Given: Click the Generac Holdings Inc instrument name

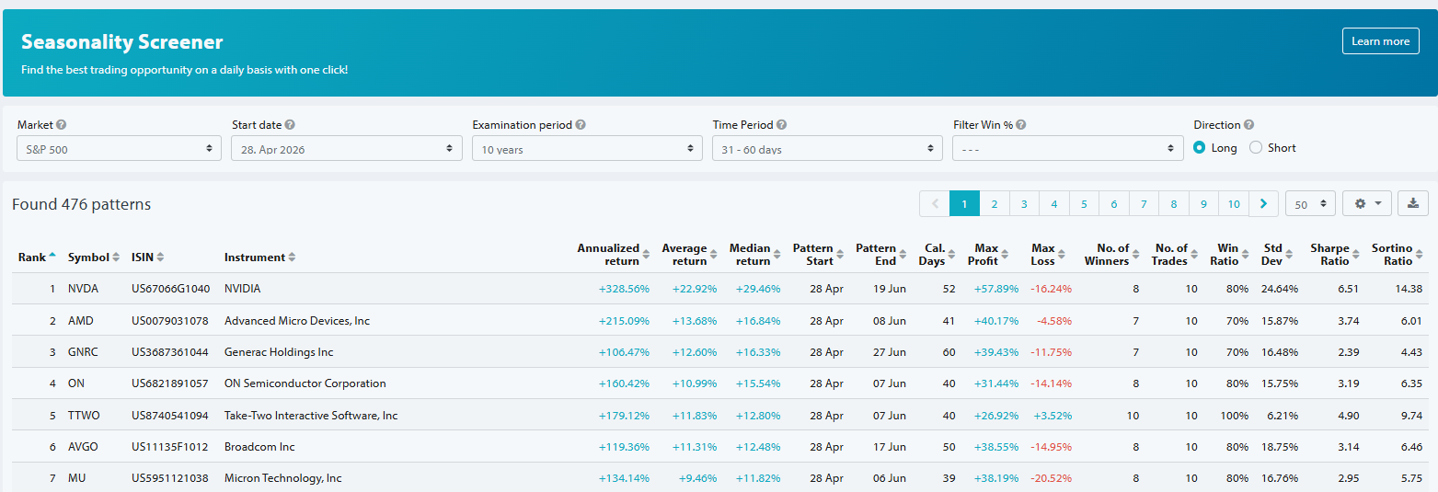Looking at the screenshot, I should (x=279, y=352).
